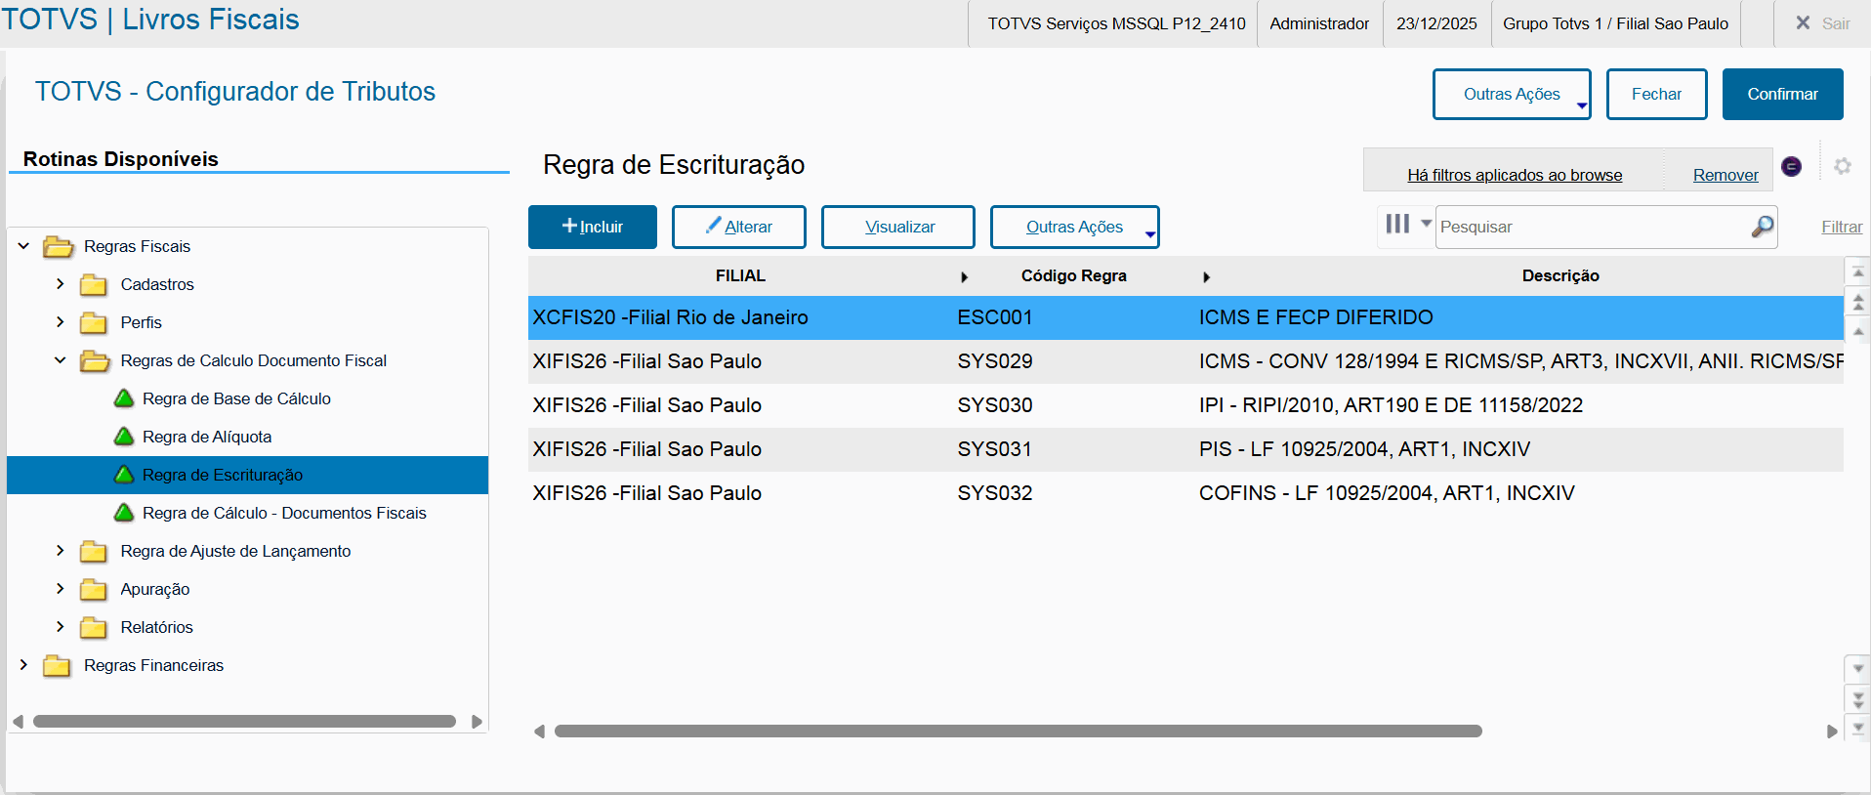Click the Fechar button

[1656, 95]
